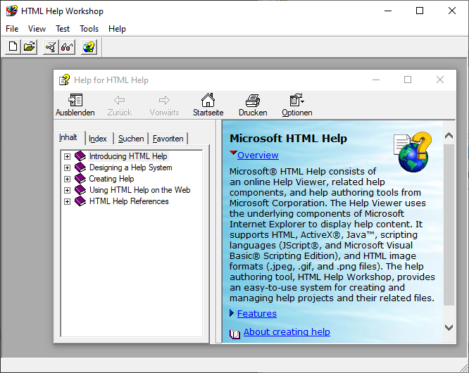The width and height of the screenshot is (469, 373).
Task: Open the Overview link
Action: (258, 155)
